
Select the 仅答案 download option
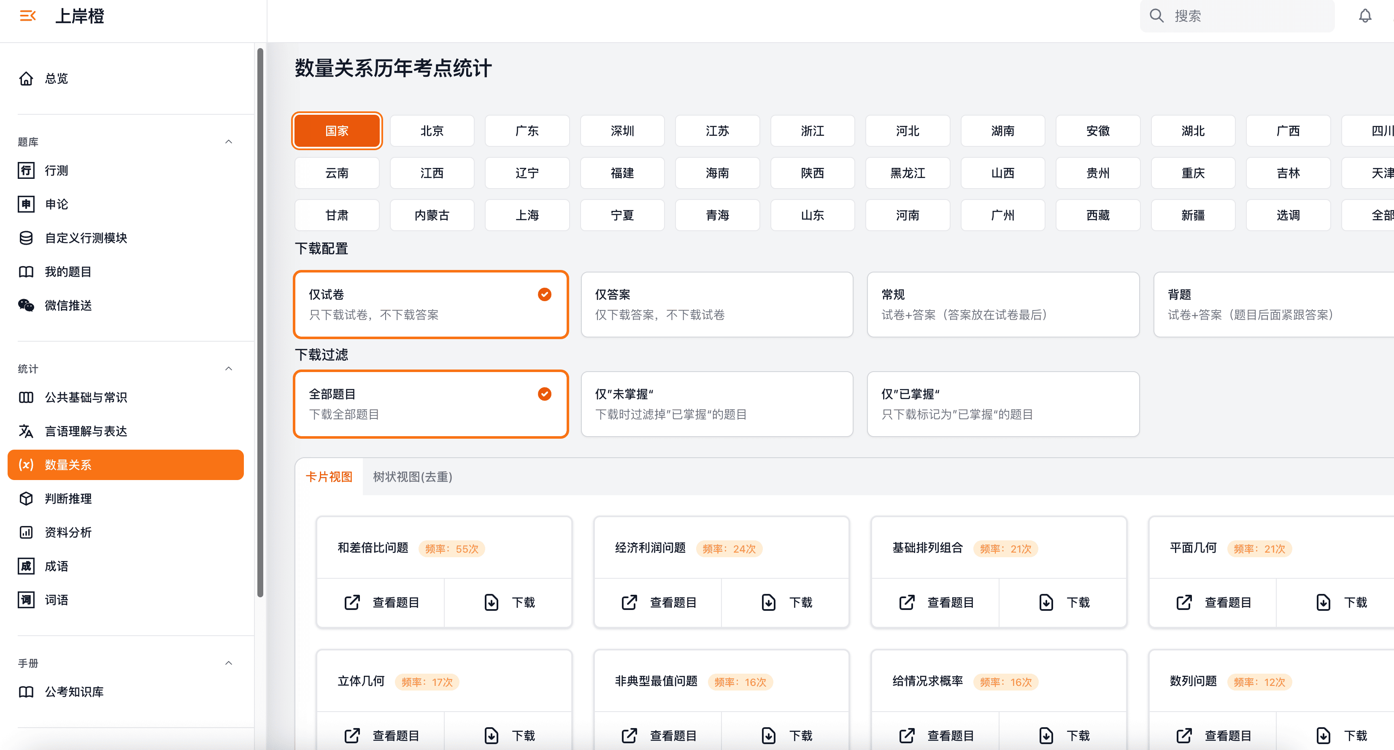(716, 304)
